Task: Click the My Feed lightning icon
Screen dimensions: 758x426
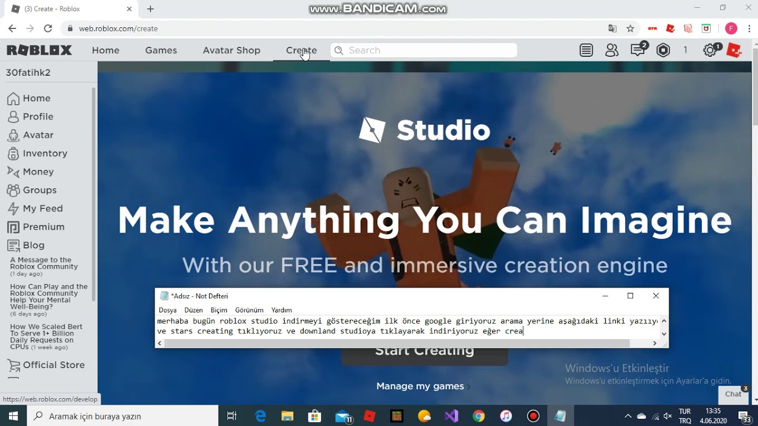Action: 13,208
